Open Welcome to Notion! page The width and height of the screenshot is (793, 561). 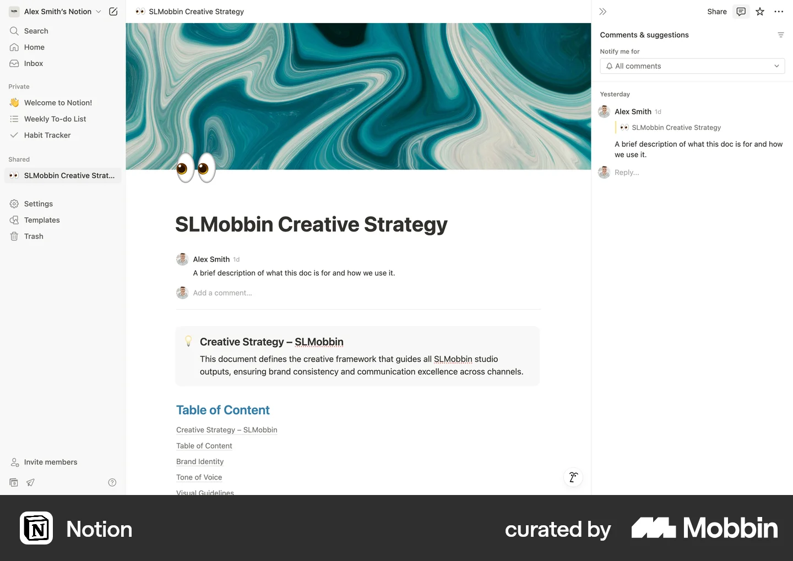(63, 102)
